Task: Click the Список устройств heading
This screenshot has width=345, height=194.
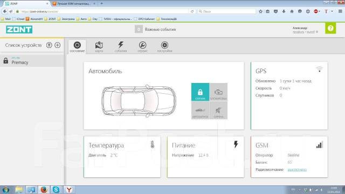Action: click(23, 45)
